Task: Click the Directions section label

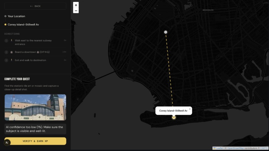Action: pos(12,34)
